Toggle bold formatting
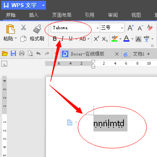The height and width of the screenshot is (157, 157). pos(55,39)
